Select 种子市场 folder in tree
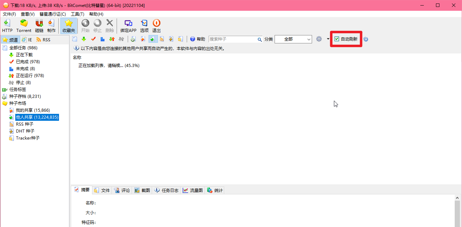The width and height of the screenshot is (462, 227). click(x=18, y=103)
